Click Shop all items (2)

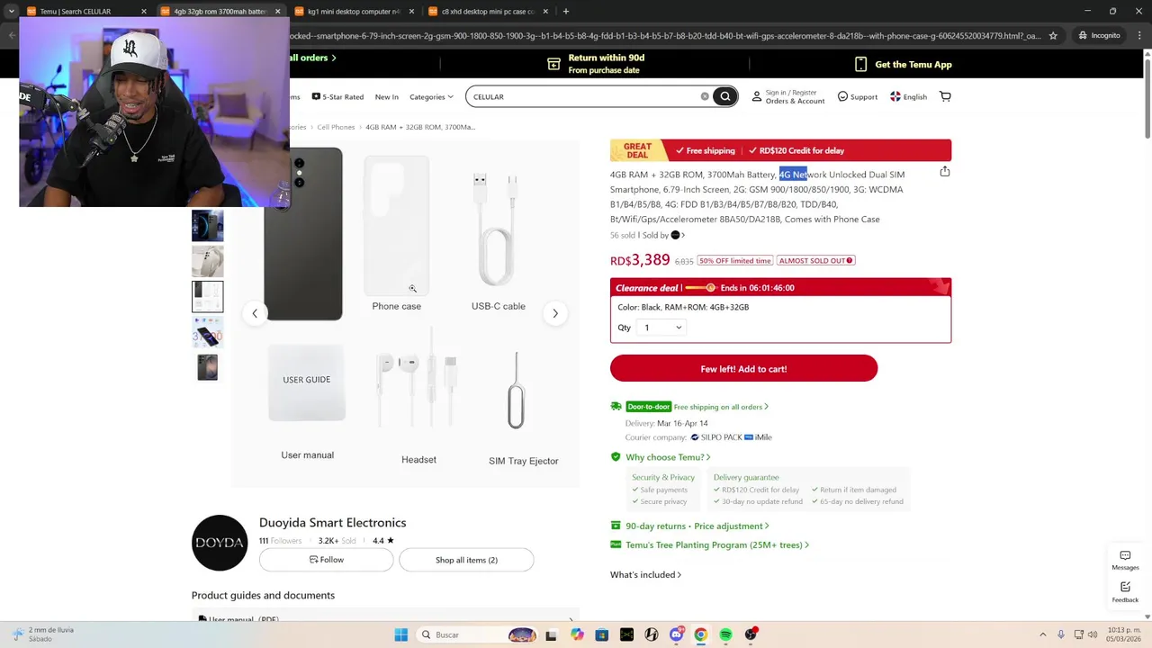[466, 560]
